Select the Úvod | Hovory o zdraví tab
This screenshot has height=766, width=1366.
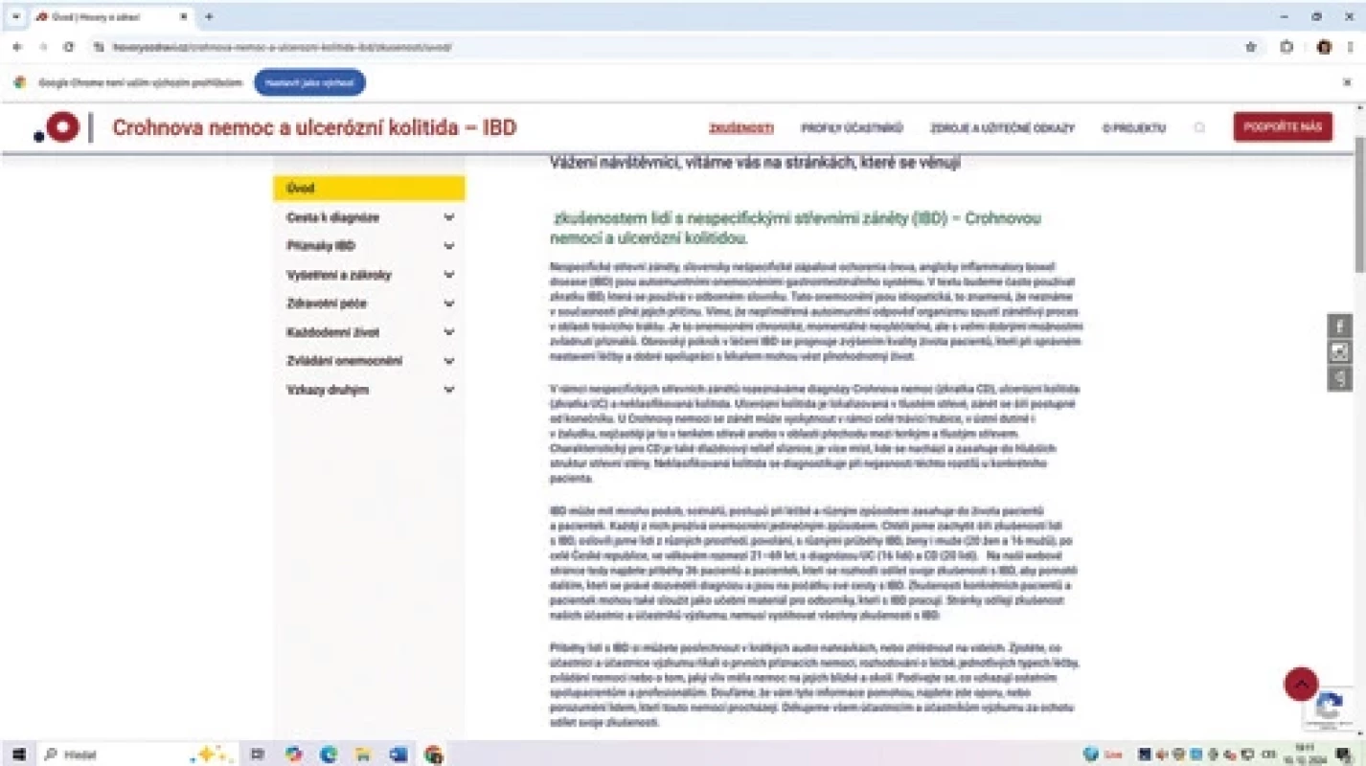point(110,17)
